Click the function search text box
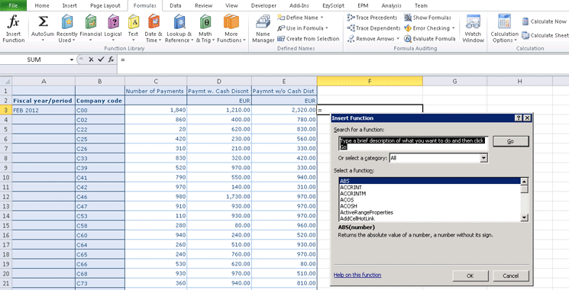 pyautogui.click(x=414, y=143)
